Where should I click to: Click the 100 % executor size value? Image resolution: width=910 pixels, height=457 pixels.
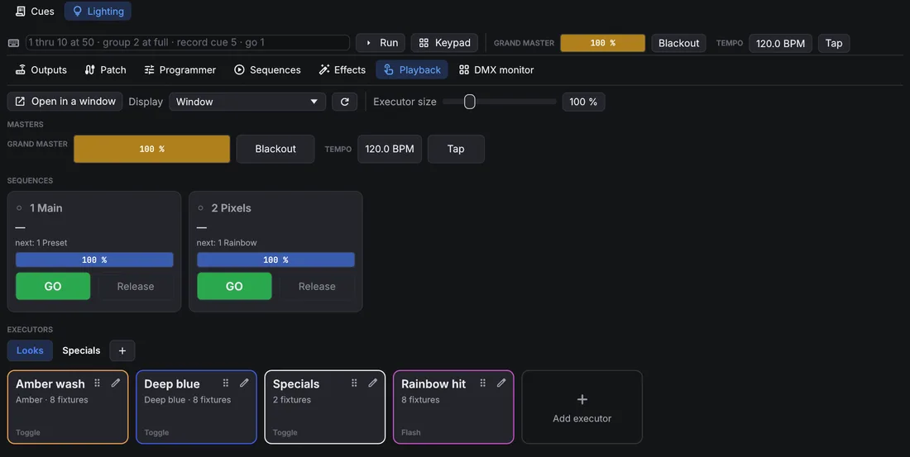pyautogui.click(x=583, y=102)
